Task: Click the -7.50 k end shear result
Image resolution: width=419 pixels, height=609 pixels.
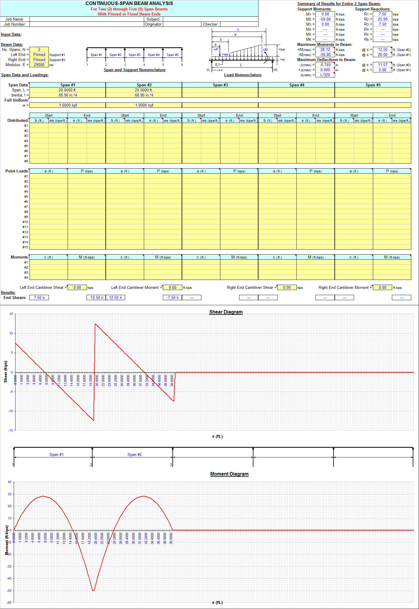Action: coord(172,298)
